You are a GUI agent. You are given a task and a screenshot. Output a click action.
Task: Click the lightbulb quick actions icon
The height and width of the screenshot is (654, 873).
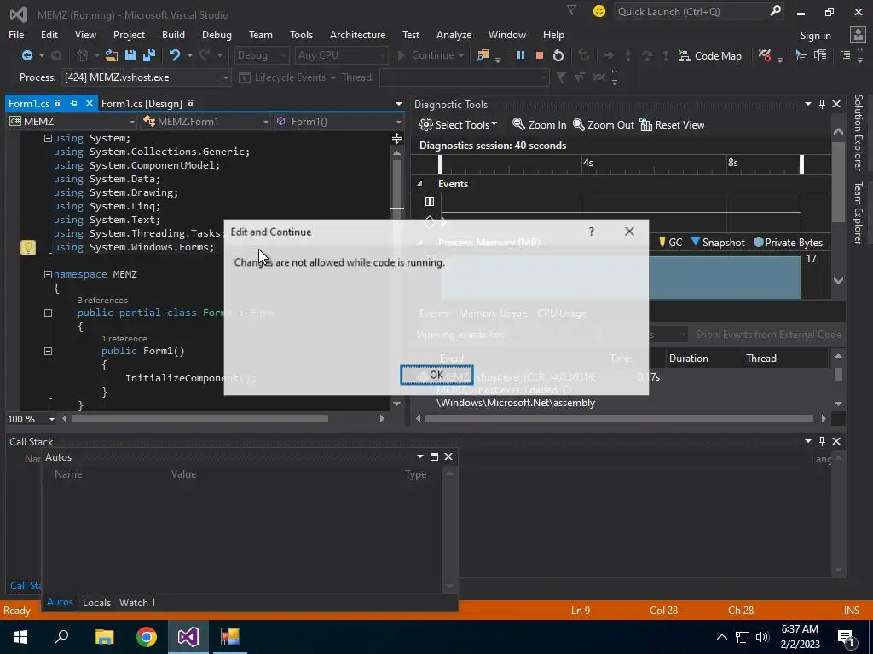[28, 248]
